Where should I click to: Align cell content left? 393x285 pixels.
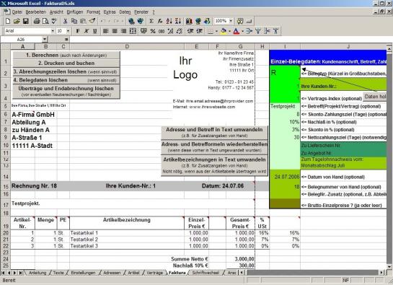click(x=106, y=31)
